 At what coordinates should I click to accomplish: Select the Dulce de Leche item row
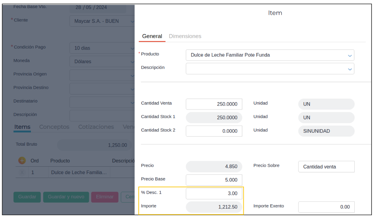(x=79, y=172)
